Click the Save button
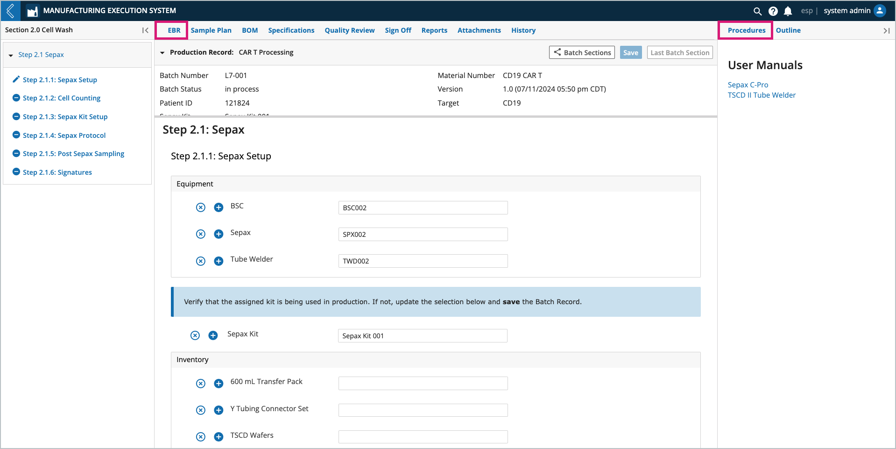Image resolution: width=896 pixels, height=449 pixels. coord(631,52)
